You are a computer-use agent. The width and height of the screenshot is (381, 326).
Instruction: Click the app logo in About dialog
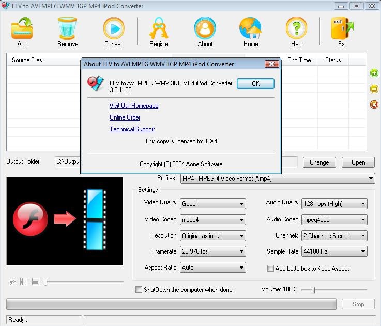pos(96,83)
